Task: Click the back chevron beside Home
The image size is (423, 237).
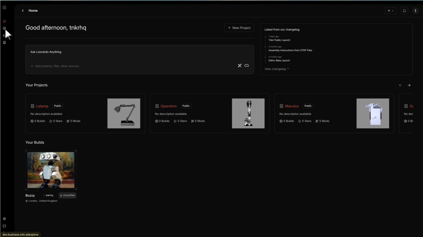Action: [23, 10]
